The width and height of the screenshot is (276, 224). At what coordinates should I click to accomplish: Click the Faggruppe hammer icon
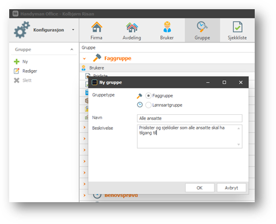[x=97, y=57]
